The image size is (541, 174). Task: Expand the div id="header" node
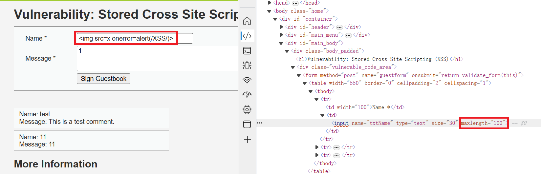pyautogui.click(x=281, y=27)
